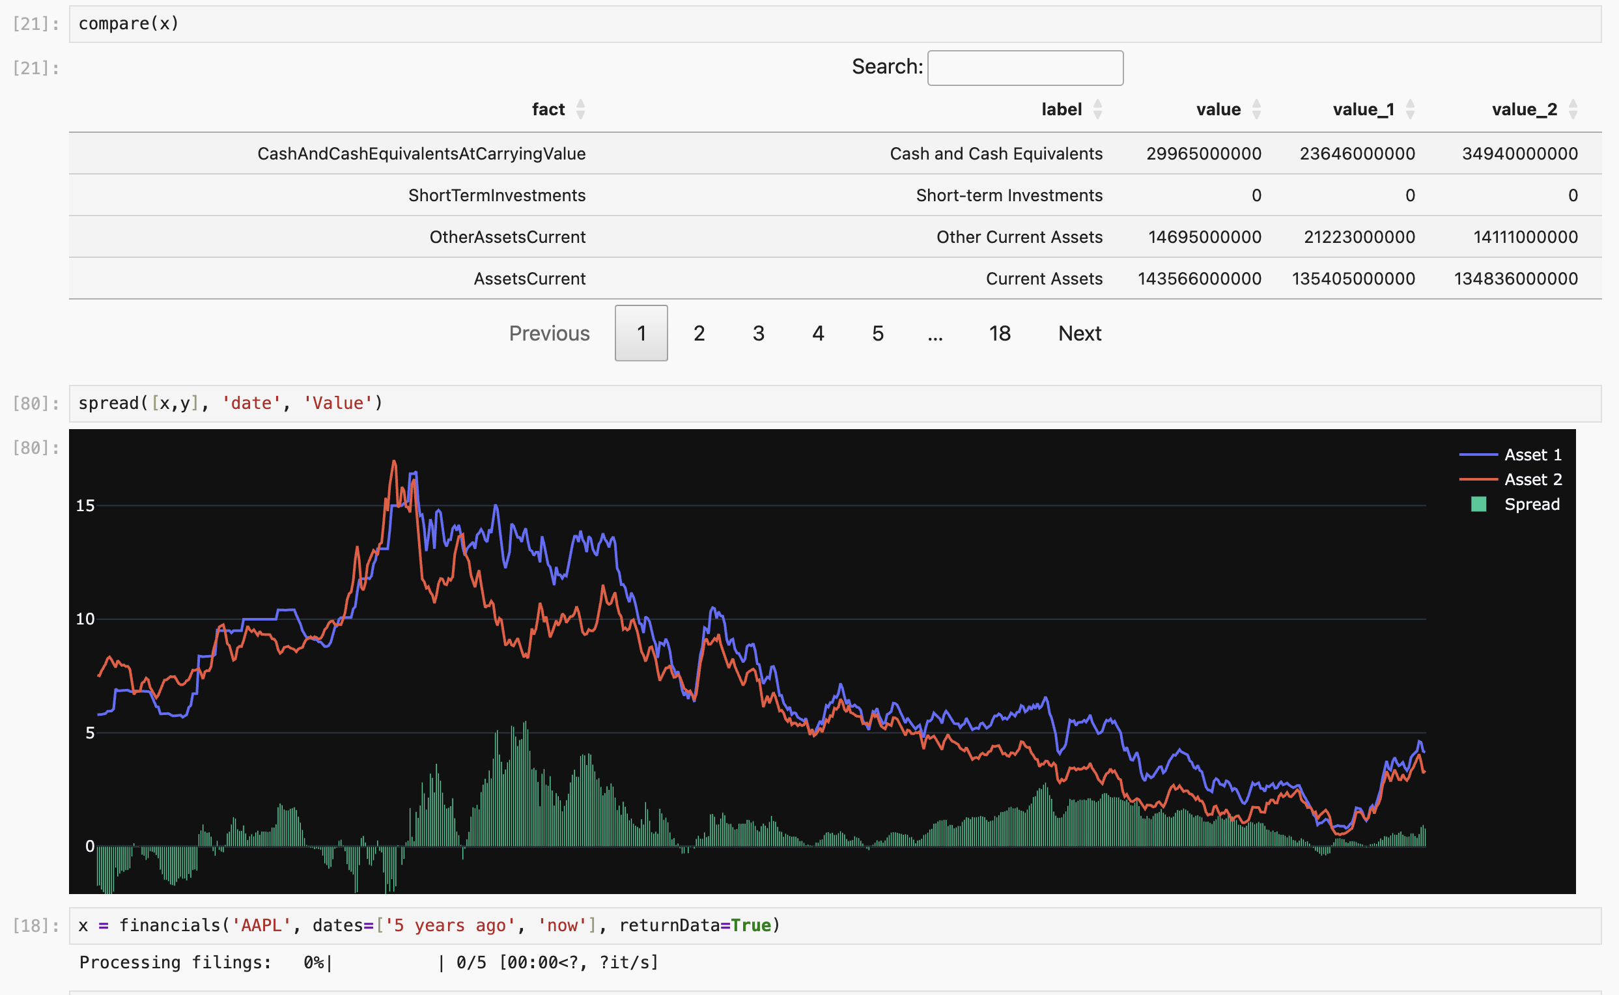Click the 'Processing filings' progress output

point(369,962)
